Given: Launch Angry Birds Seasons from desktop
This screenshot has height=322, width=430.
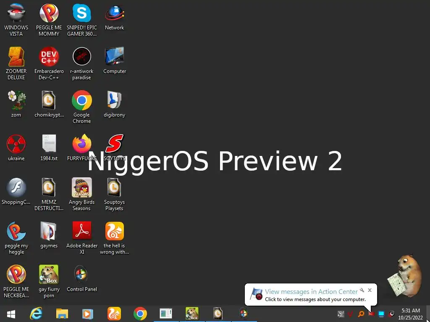Looking at the screenshot, I should 82,194.
